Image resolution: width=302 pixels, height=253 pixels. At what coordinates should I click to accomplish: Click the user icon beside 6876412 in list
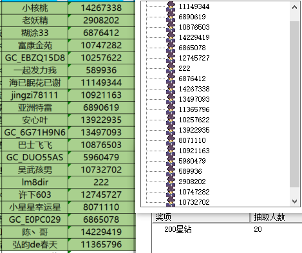[171, 78]
